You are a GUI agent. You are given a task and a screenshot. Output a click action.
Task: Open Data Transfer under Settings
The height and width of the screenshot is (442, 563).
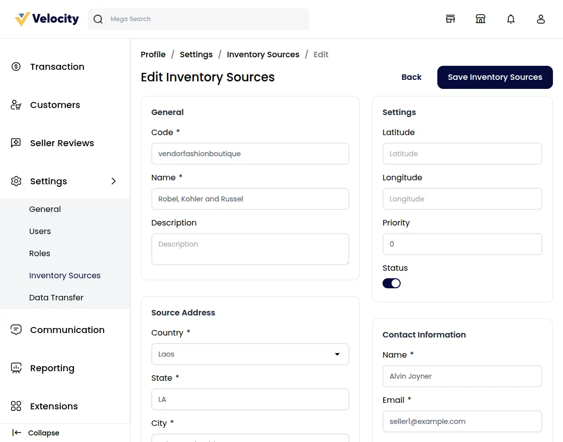tap(56, 297)
